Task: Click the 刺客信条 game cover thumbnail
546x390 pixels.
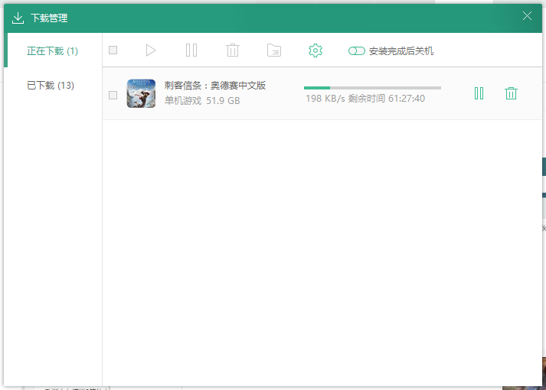Action: 141,93
